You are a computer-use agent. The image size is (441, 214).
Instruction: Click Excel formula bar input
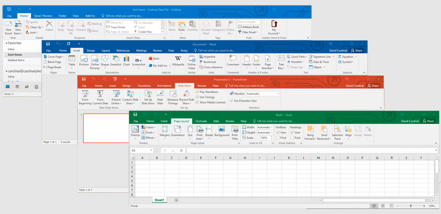coord(310,150)
